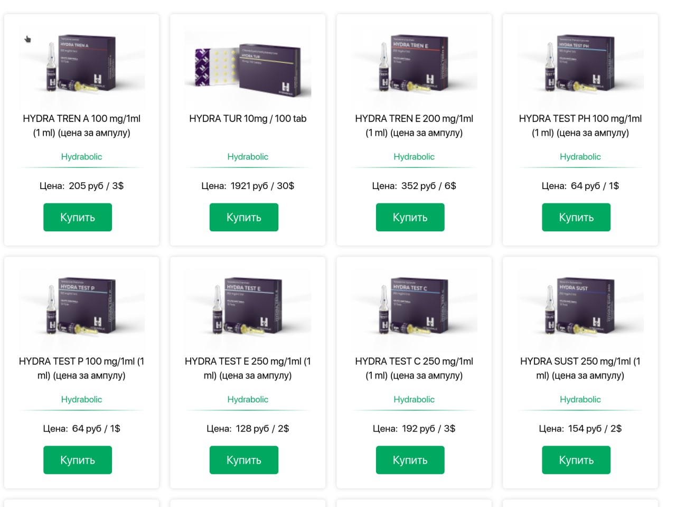This screenshot has height=507, width=676.
Task: Click Купить for HYDRA TEST PH
Action: (576, 217)
